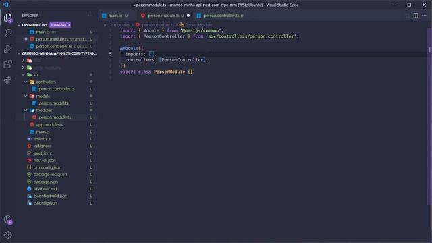432x243 pixels.
Task: Collapse the Open Editors section
Action: (19, 25)
